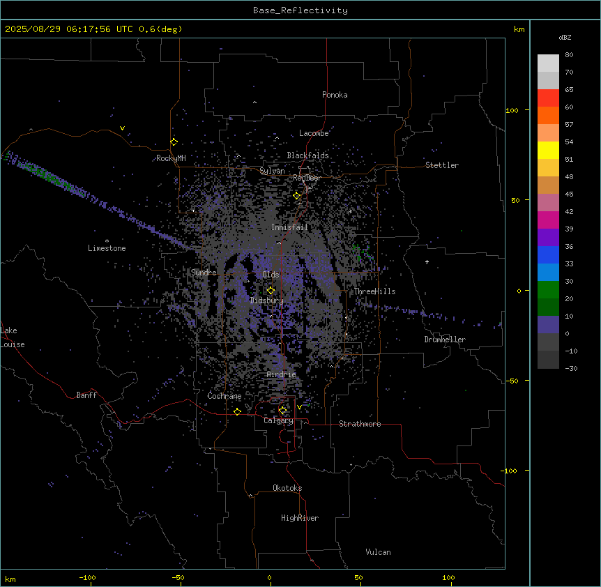Click the dBZ legend heading
This screenshot has width=601, height=587.
click(x=565, y=38)
